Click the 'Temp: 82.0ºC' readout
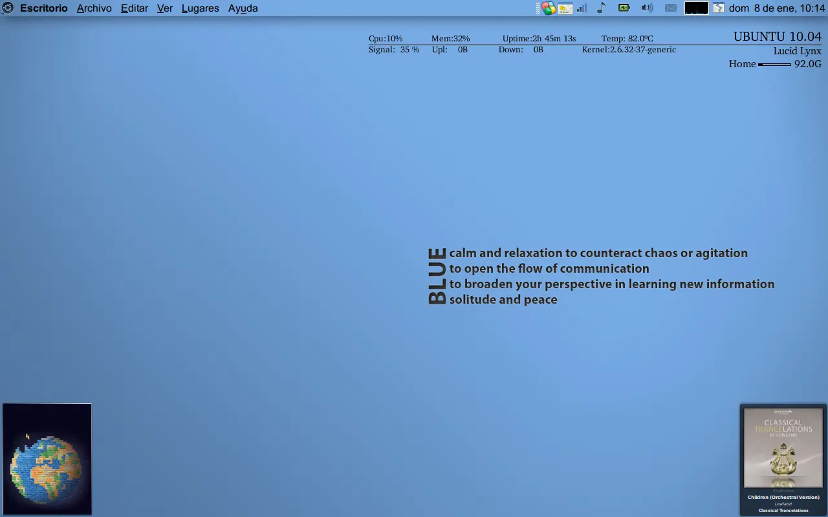The width and height of the screenshot is (828, 517). point(627,39)
